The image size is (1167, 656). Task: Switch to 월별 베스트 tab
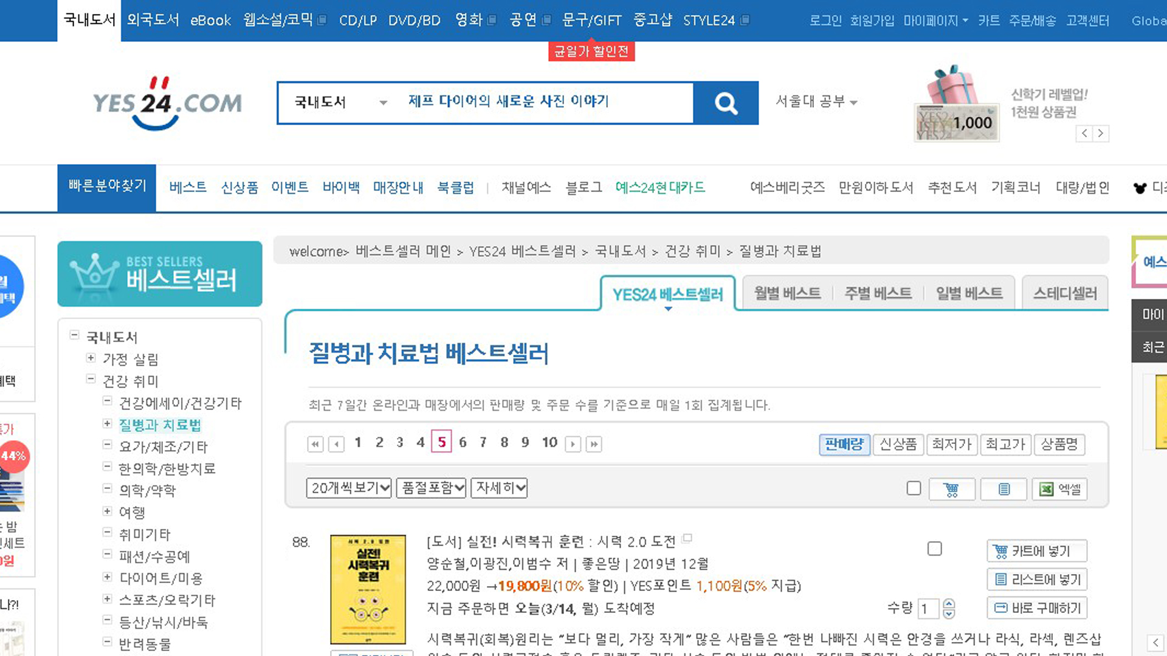pyautogui.click(x=787, y=293)
